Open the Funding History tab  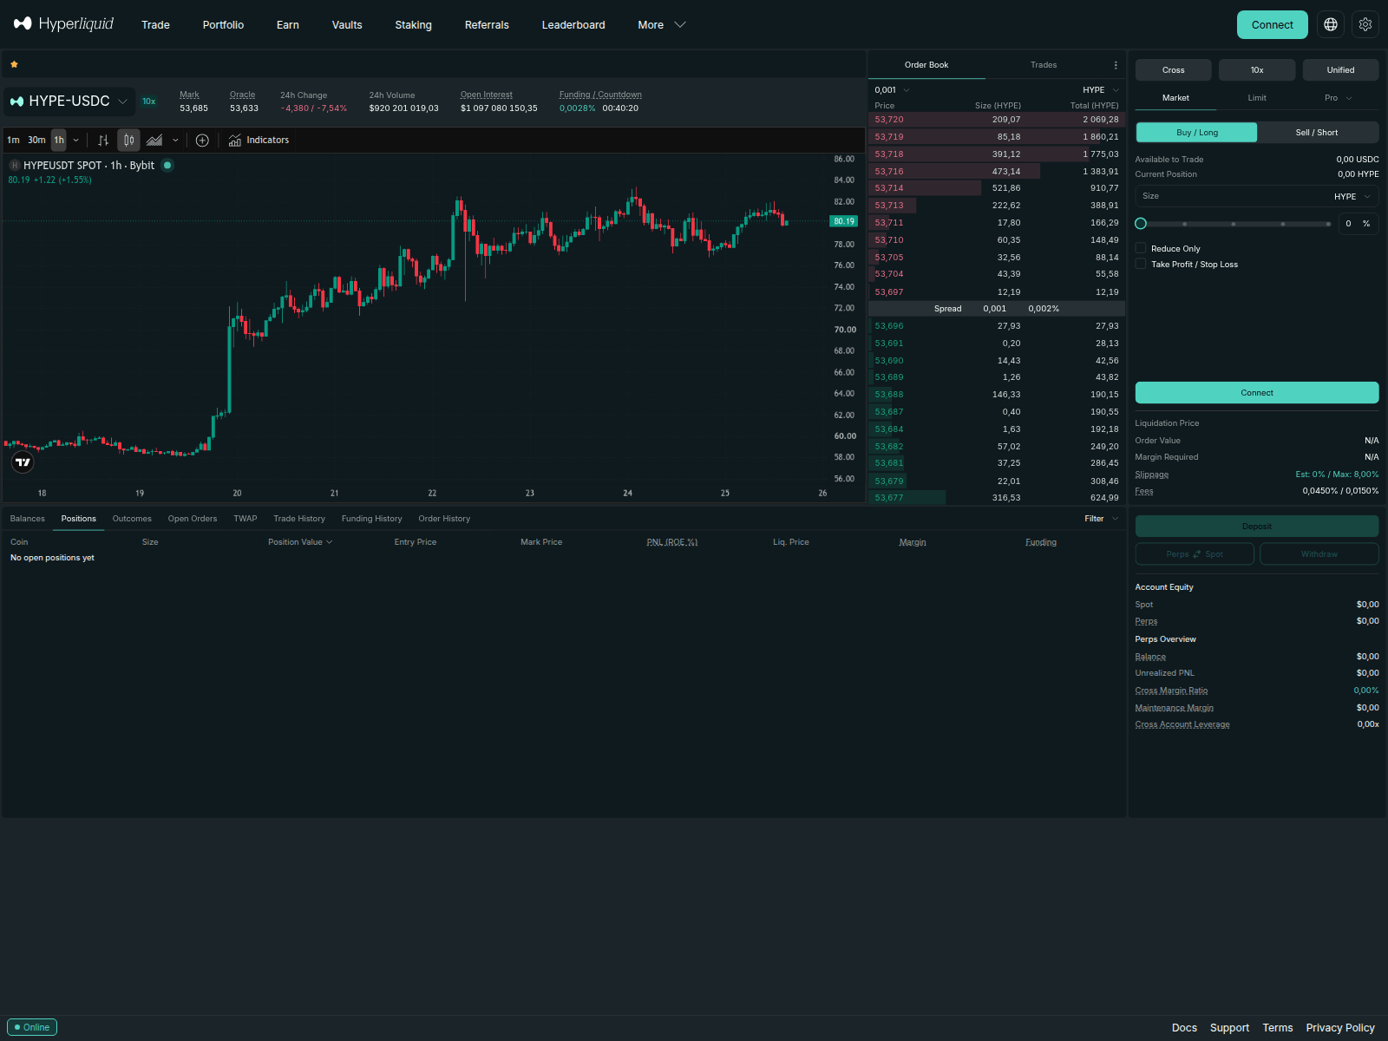371,519
